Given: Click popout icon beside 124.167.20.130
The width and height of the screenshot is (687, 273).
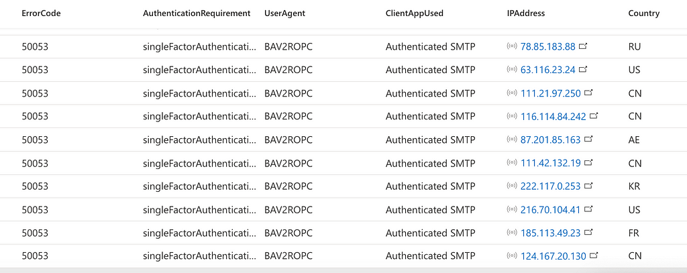Looking at the screenshot, I should [x=594, y=256].
